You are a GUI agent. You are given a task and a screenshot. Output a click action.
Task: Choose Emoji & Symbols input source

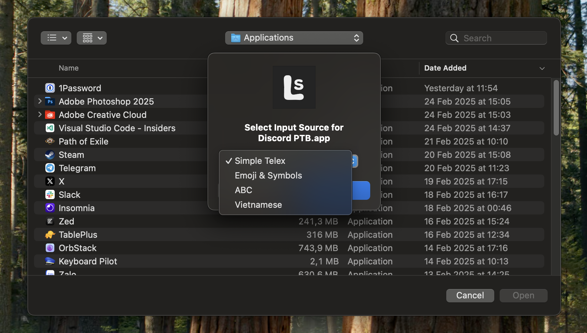click(285, 175)
